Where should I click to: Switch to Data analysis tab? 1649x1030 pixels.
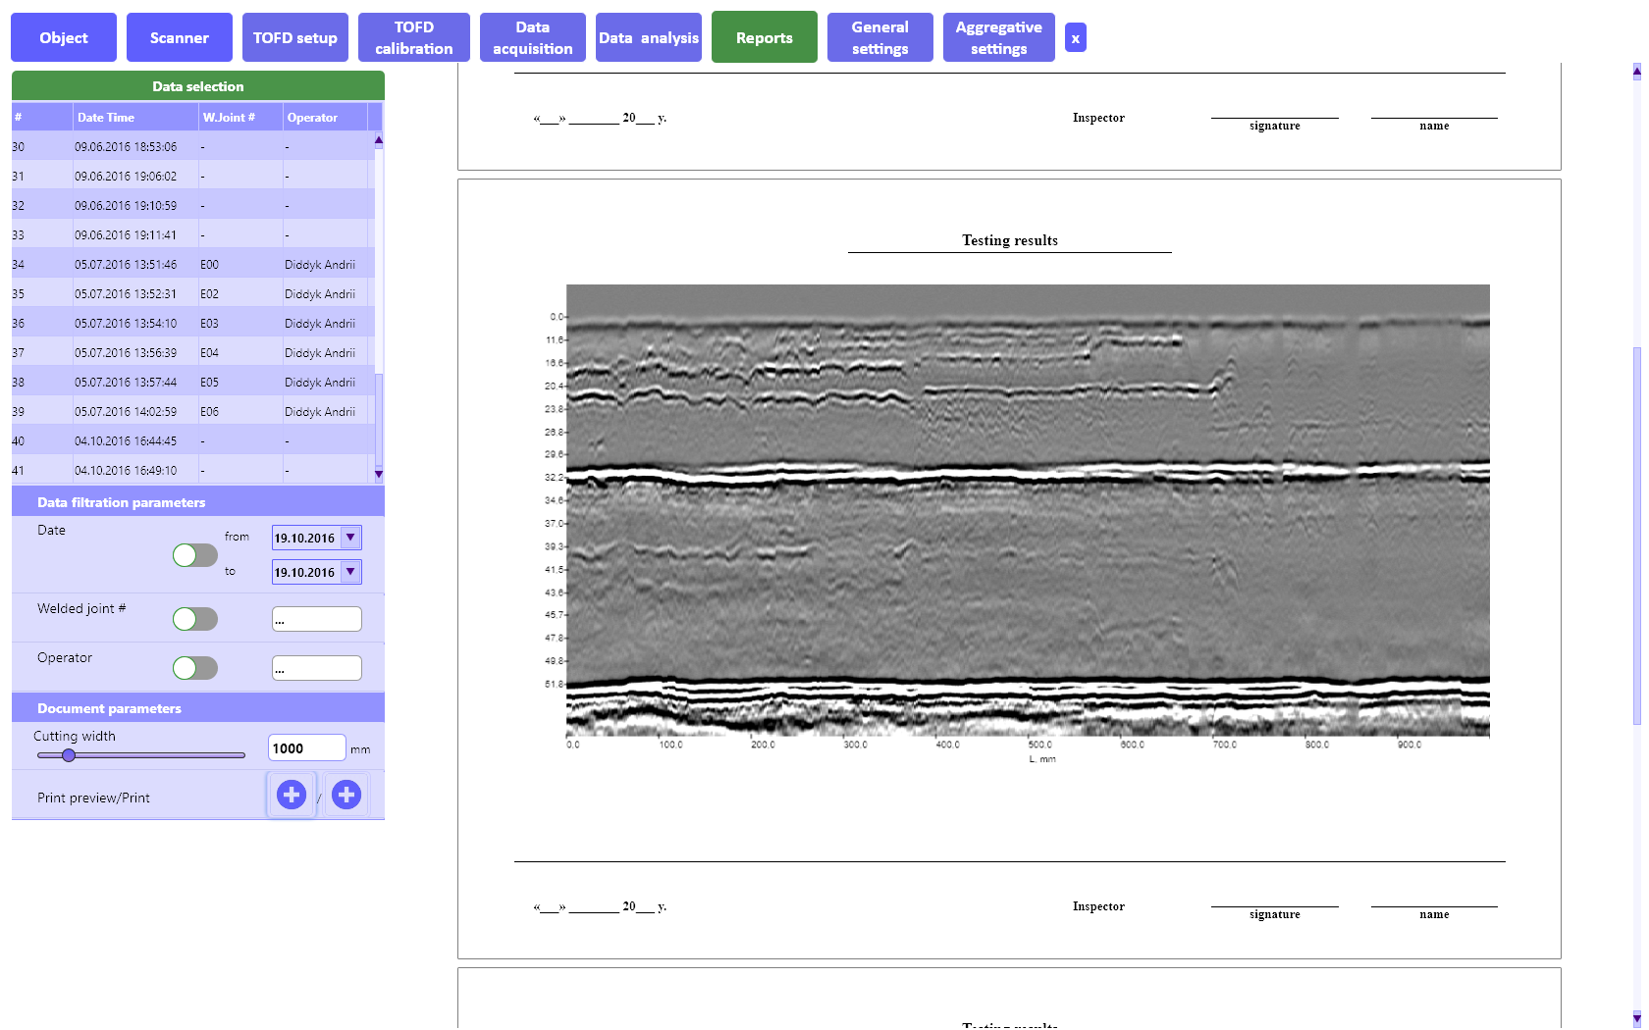coord(648,38)
